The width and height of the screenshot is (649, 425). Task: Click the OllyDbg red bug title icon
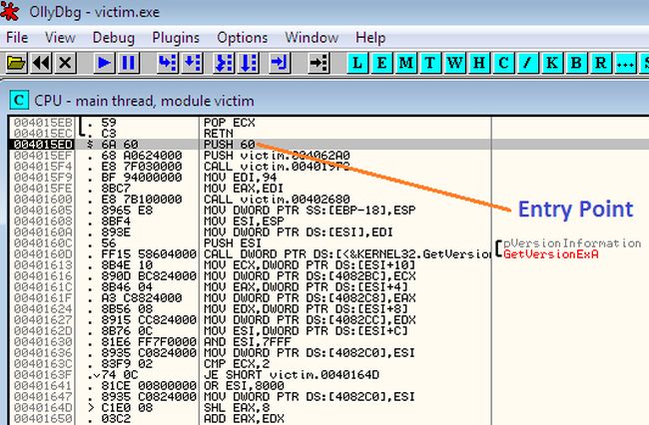pos(10,11)
